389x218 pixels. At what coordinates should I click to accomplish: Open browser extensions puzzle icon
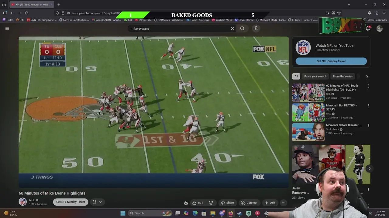pyautogui.click(x=377, y=13)
